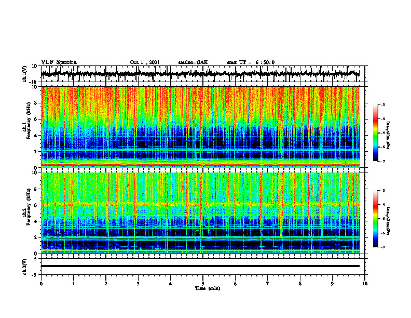Image resolution: width=411 pixels, height=318 pixels.
Task: Click the "-6" tick on the ch.2 colorbar
Action: pos(382,233)
